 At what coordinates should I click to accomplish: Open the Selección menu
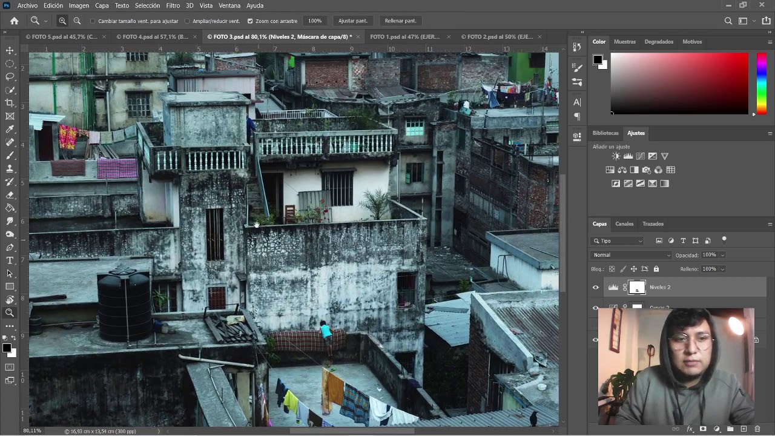[x=147, y=5]
